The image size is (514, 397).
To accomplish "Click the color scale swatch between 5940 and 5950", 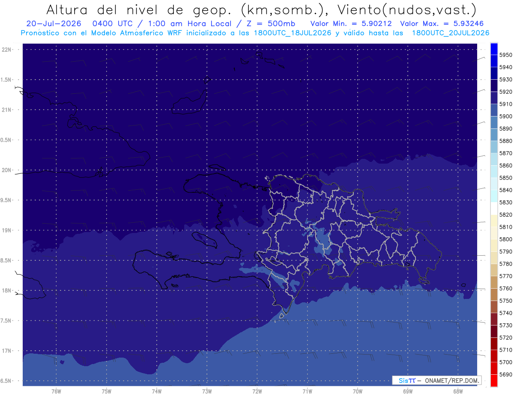I will (494, 61).
